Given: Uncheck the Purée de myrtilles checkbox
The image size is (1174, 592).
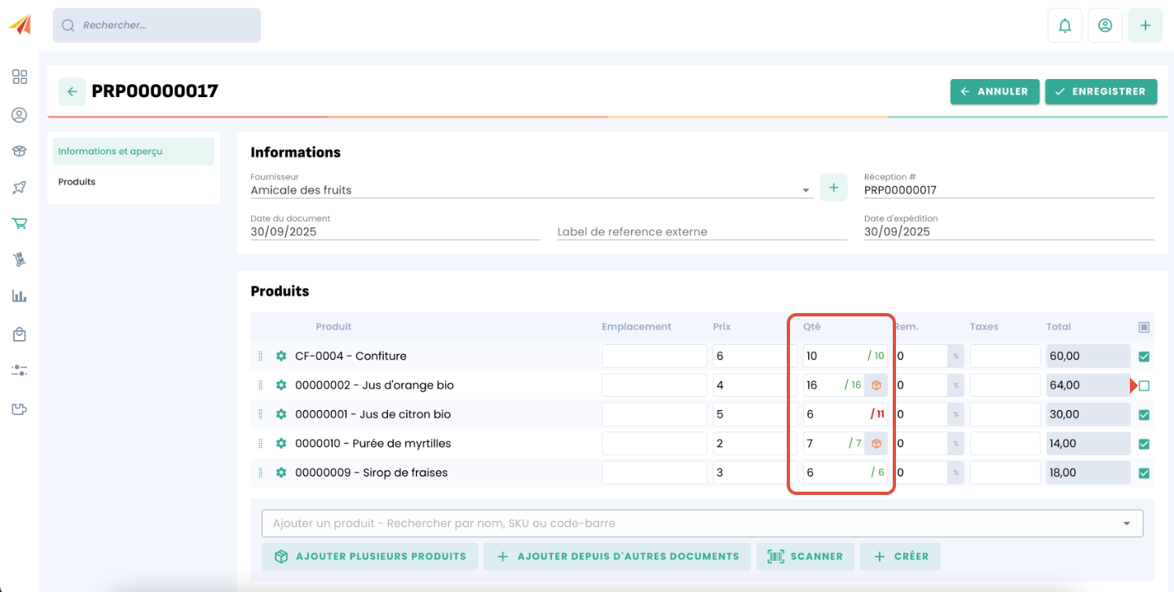Looking at the screenshot, I should [x=1144, y=444].
